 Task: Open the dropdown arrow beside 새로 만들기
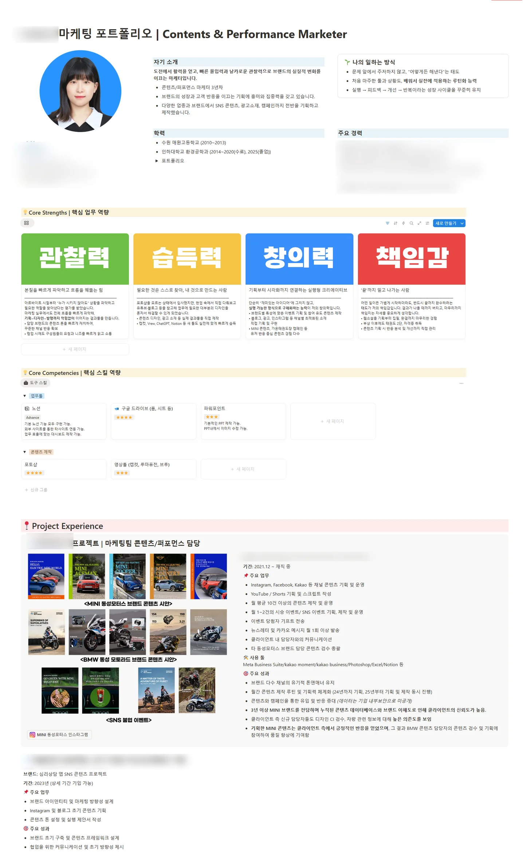pyautogui.click(x=462, y=223)
